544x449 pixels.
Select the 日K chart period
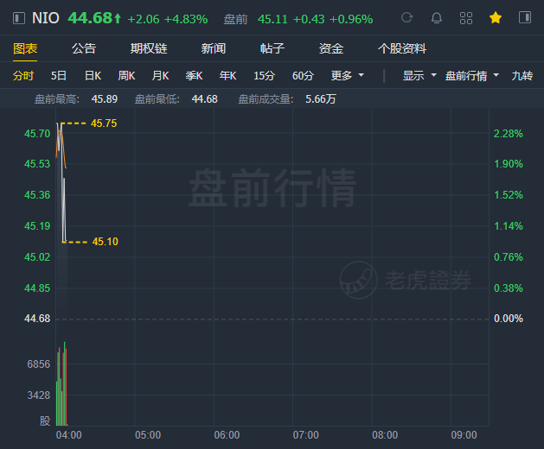[x=93, y=75]
